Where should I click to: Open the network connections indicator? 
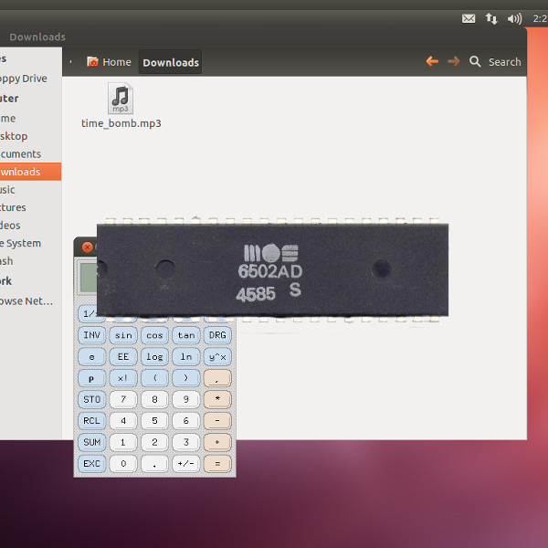click(491, 18)
